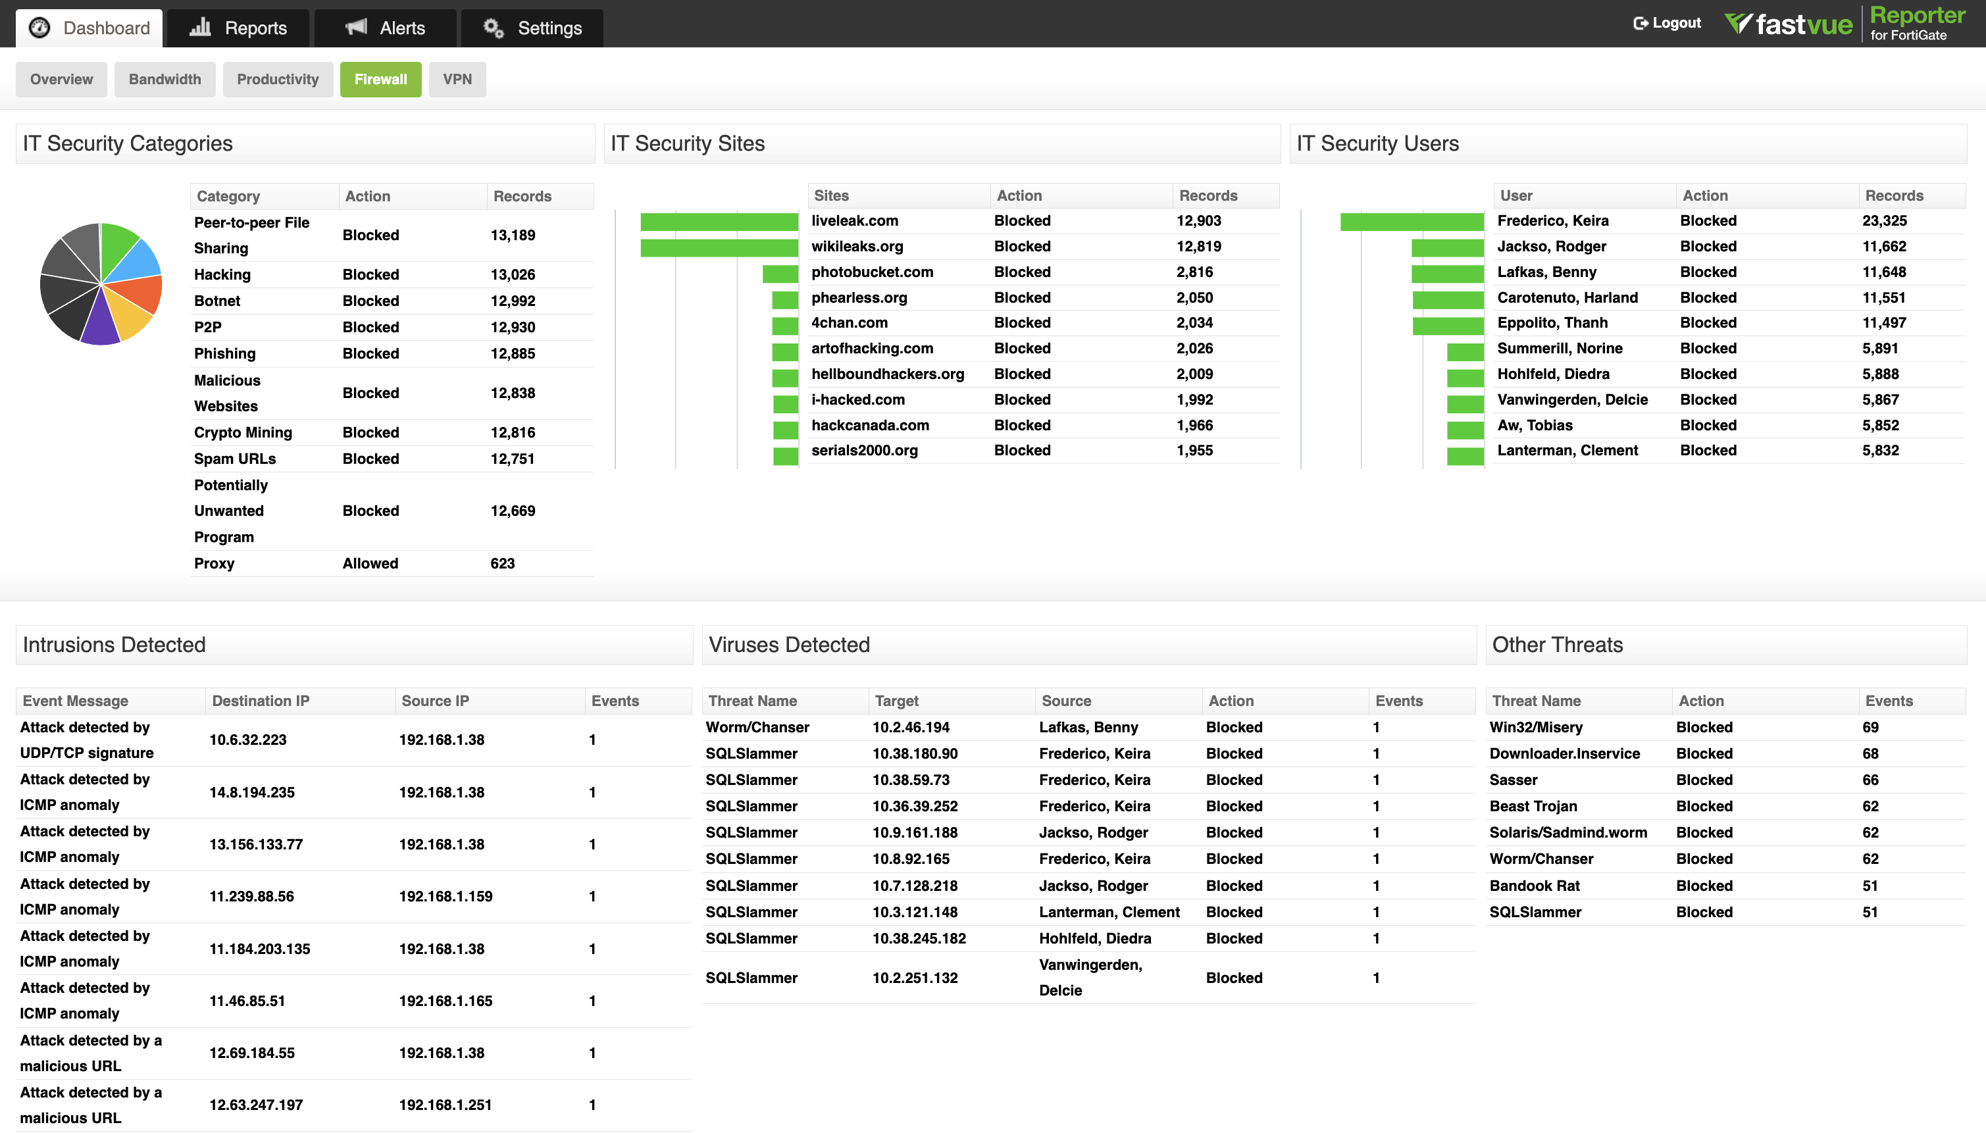Image resolution: width=1986 pixels, height=1133 pixels.
Task: Select the Productivity tab
Action: tap(278, 78)
